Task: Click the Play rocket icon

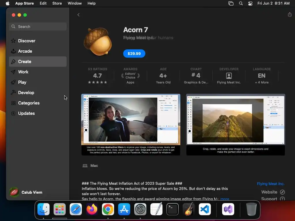Action: 13,82
